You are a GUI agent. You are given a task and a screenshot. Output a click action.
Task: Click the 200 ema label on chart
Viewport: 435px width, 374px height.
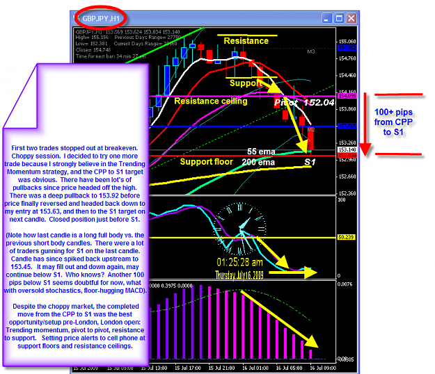[x=258, y=162]
